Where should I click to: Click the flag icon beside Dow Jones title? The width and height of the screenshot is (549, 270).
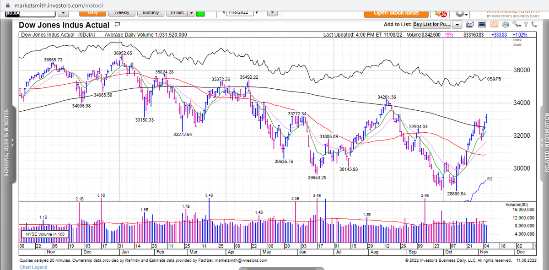point(118,26)
